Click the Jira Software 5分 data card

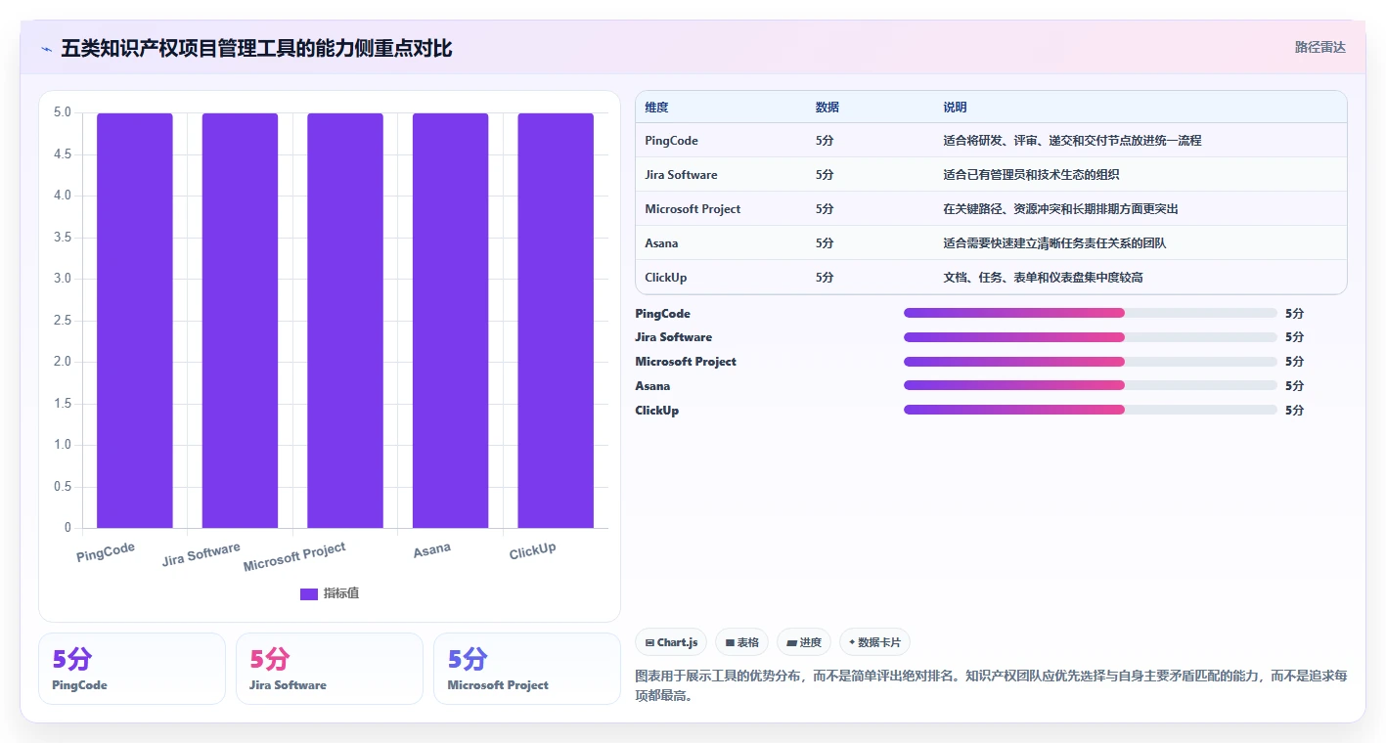click(330, 669)
